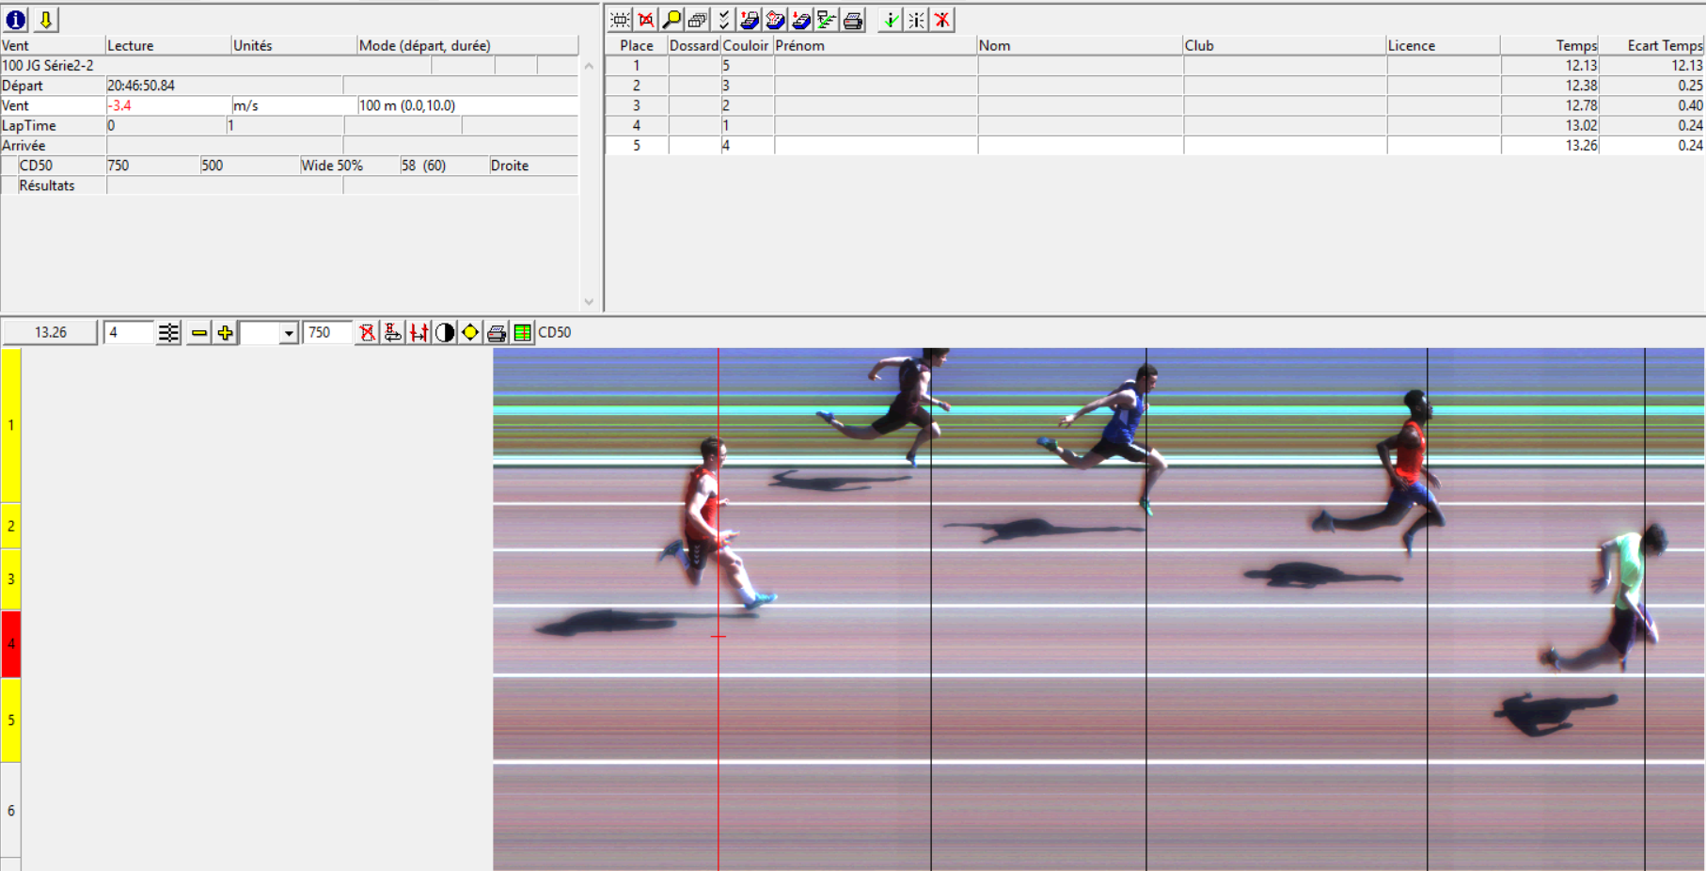Image resolution: width=1706 pixels, height=871 pixels.
Task: Click the card box icon with red down arrow
Action: pyautogui.click(x=801, y=20)
